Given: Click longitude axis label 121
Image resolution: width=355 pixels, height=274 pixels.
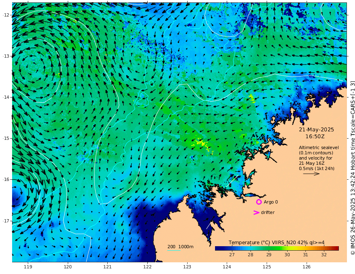Looking at the screenshot, I should (x=108, y=267).
